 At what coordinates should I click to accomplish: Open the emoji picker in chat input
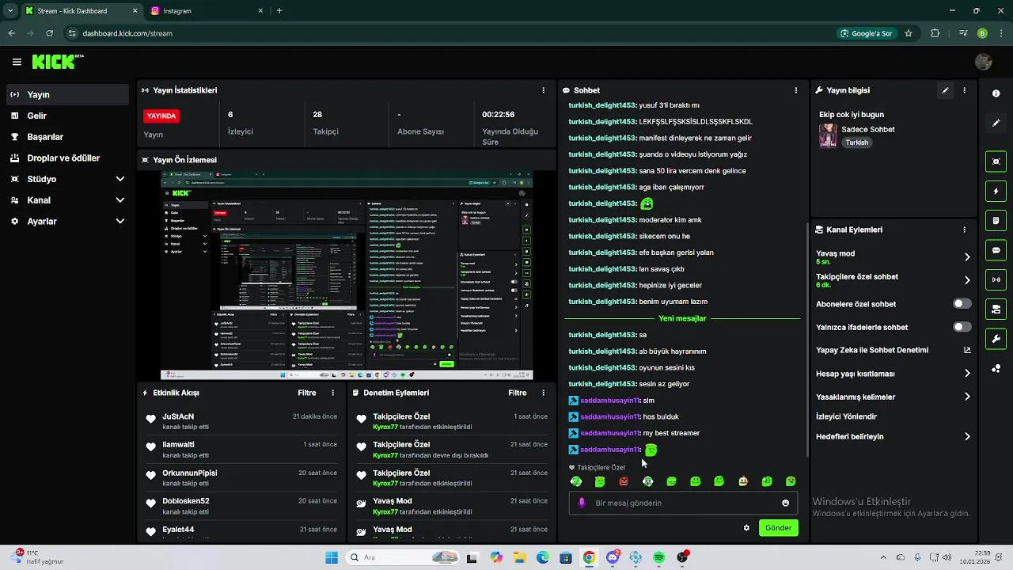pyautogui.click(x=785, y=503)
